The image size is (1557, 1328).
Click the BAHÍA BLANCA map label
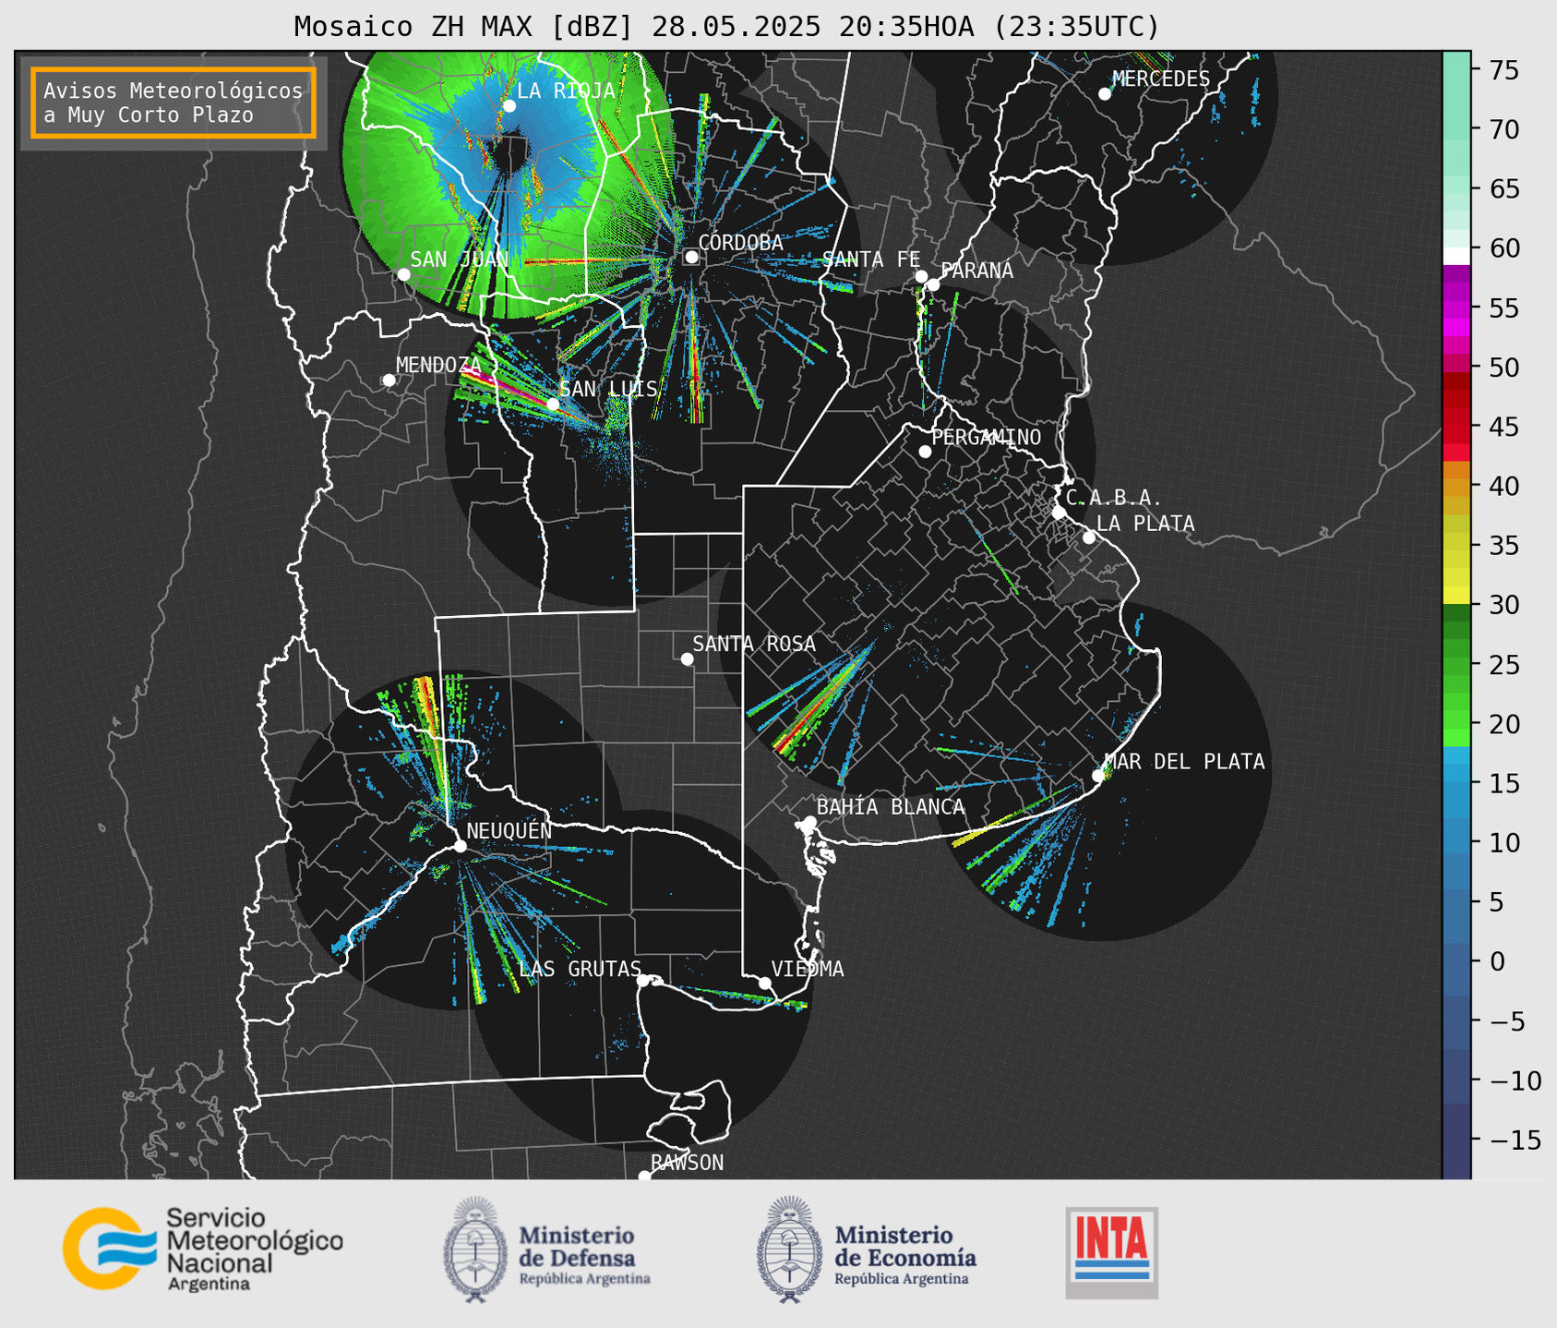(x=890, y=807)
